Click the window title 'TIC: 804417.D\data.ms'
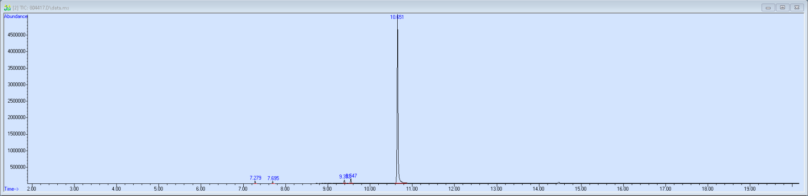Screen dimensions: 808x196 (x=44, y=8)
